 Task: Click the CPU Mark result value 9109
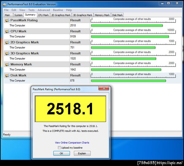click(73, 37)
